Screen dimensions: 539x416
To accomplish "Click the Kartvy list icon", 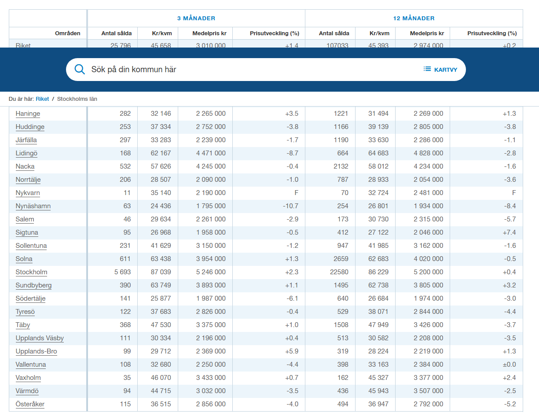I will tap(427, 69).
